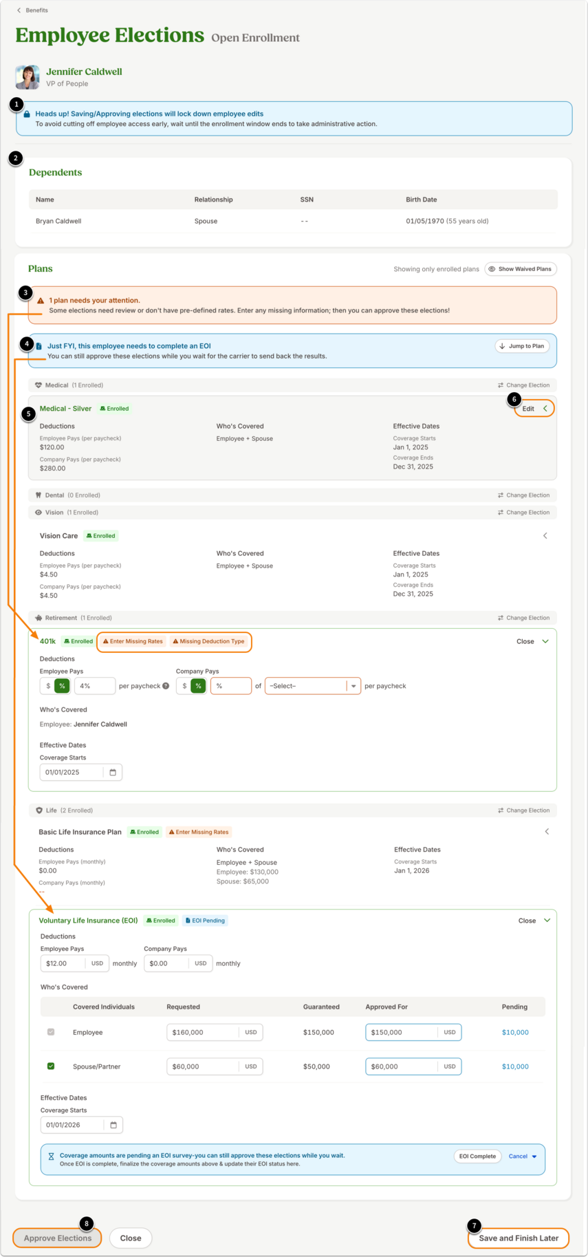Switch Employee Pays to dollar amount mode

(47, 686)
